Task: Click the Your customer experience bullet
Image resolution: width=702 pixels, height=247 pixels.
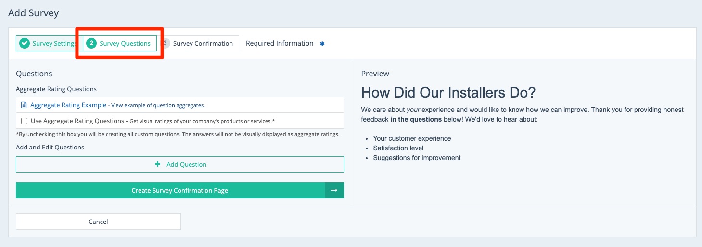Action: (412, 138)
